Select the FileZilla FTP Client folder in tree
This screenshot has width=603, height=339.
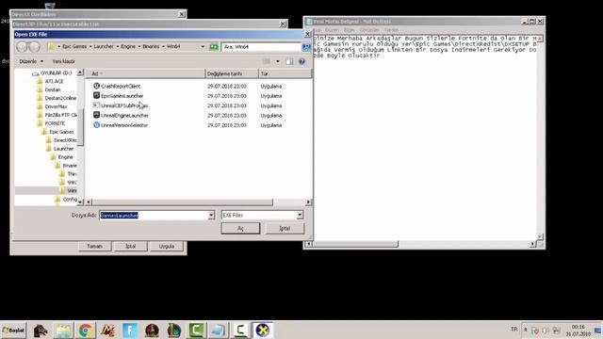click(x=57, y=115)
